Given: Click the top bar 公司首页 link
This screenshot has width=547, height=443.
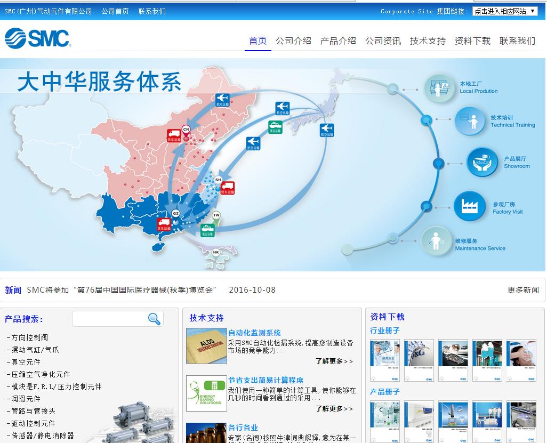Looking at the screenshot, I should point(115,11).
